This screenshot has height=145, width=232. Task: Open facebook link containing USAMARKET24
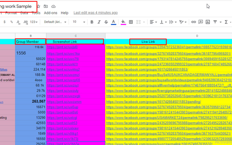[x=167, y=118]
